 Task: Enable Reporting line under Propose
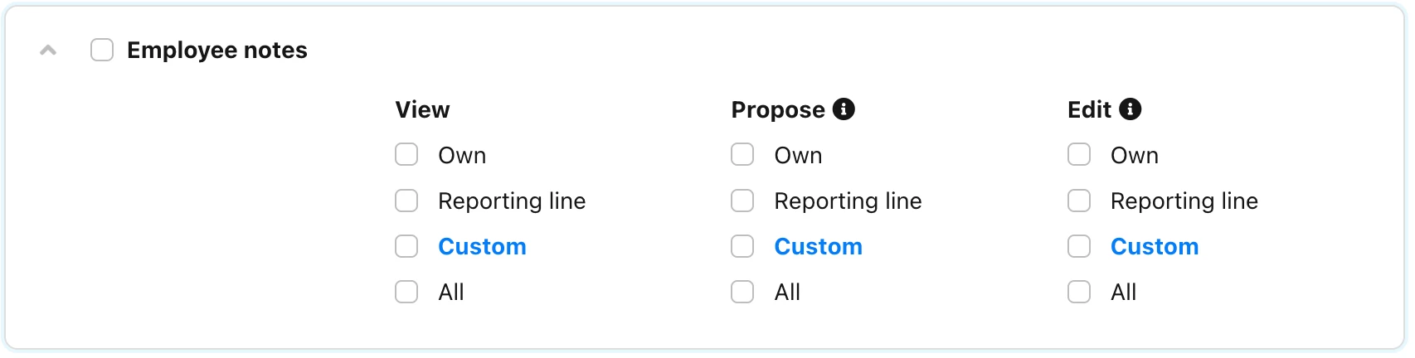tap(742, 201)
